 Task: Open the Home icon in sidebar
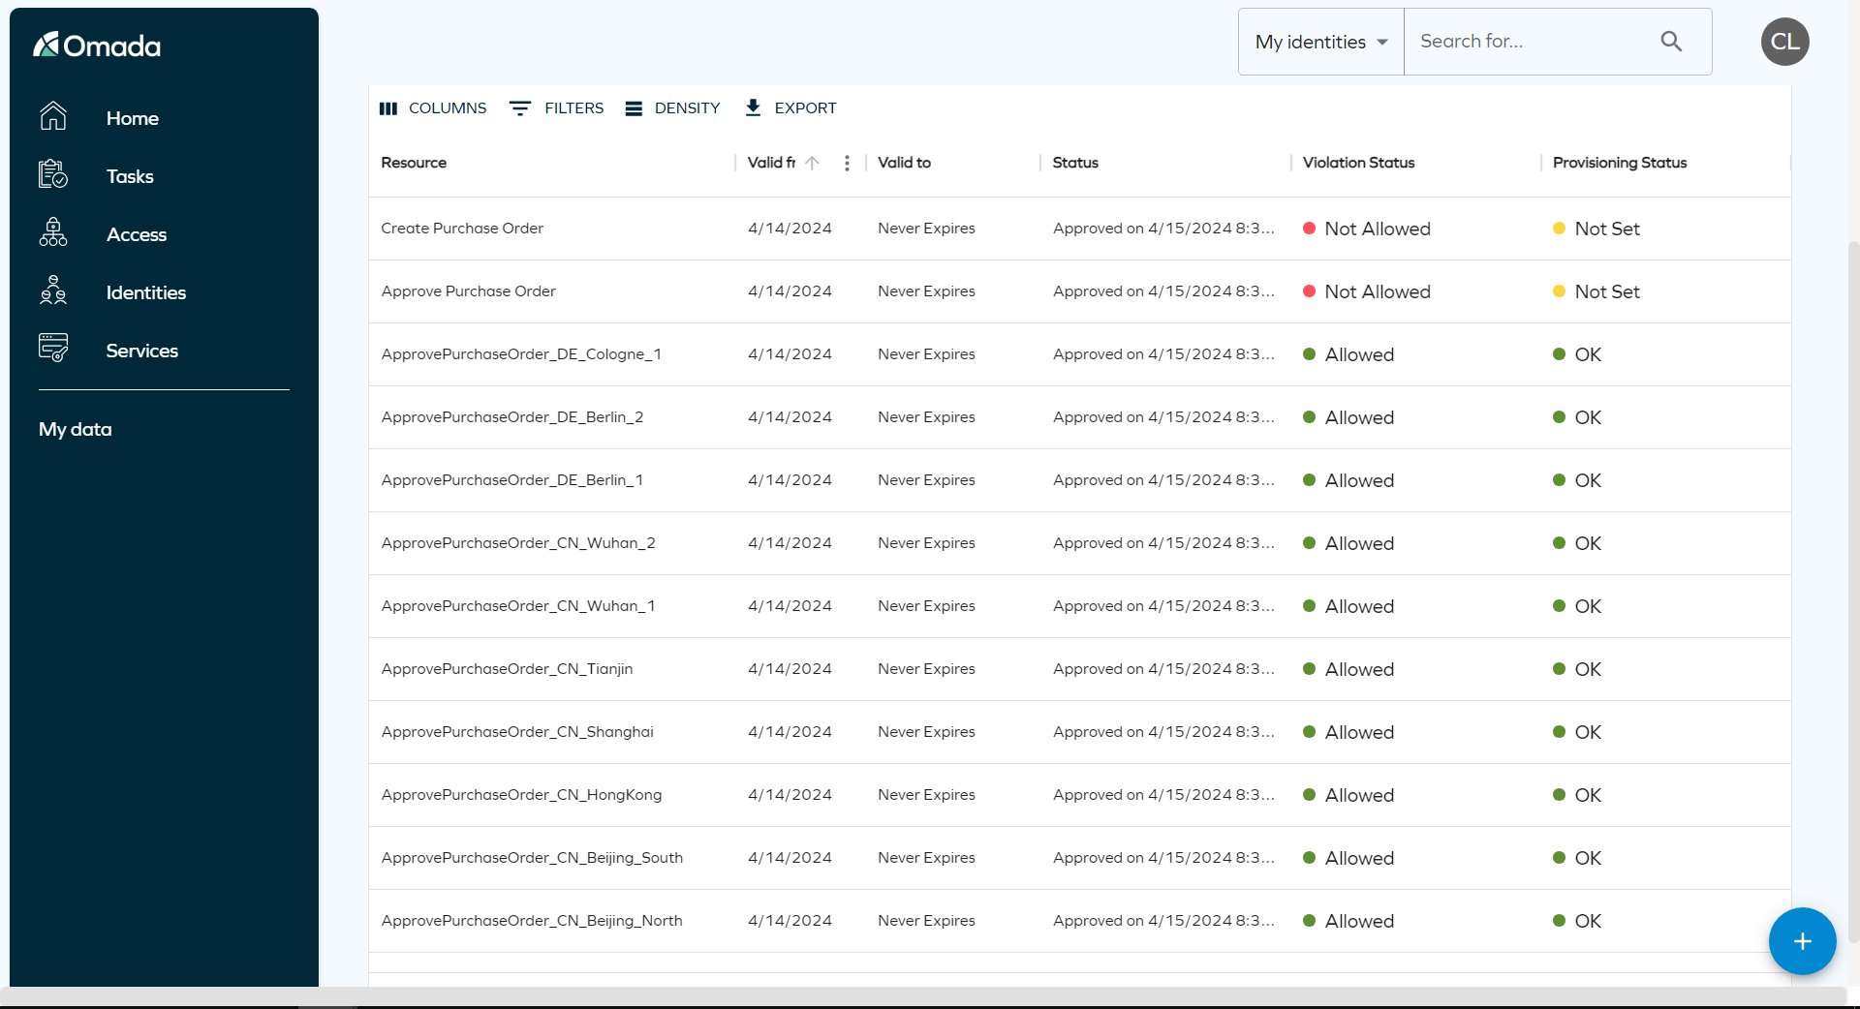tap(53, 117)
